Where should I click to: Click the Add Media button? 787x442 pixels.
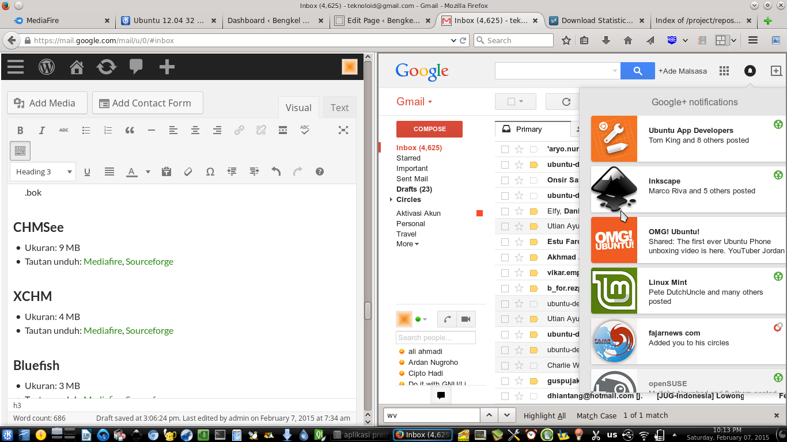point(47,103)
